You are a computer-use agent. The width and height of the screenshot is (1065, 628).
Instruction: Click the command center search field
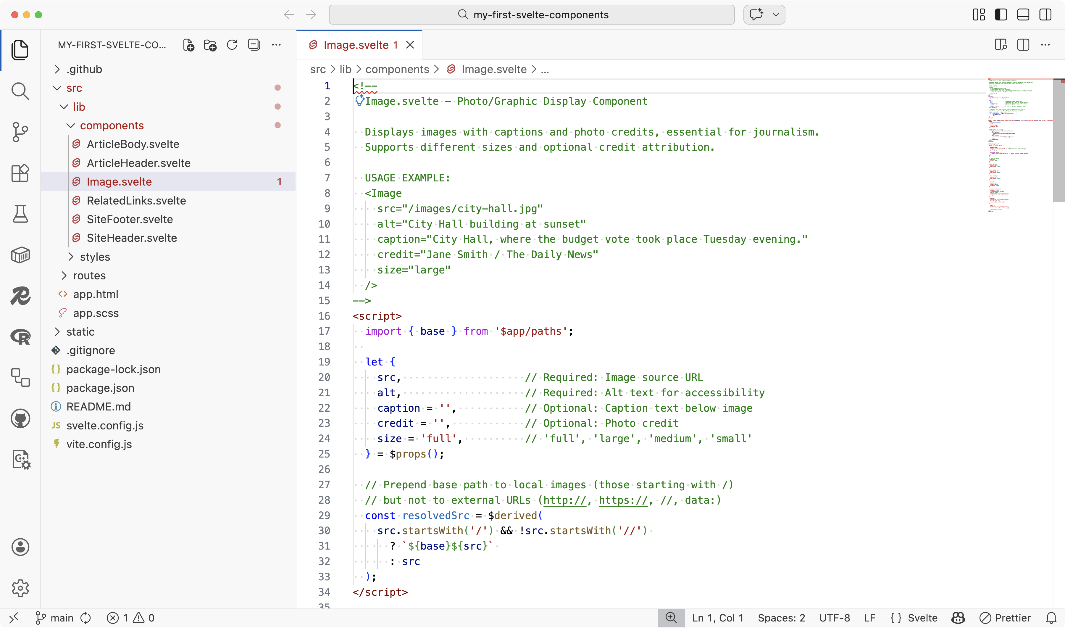coord(532,15)
